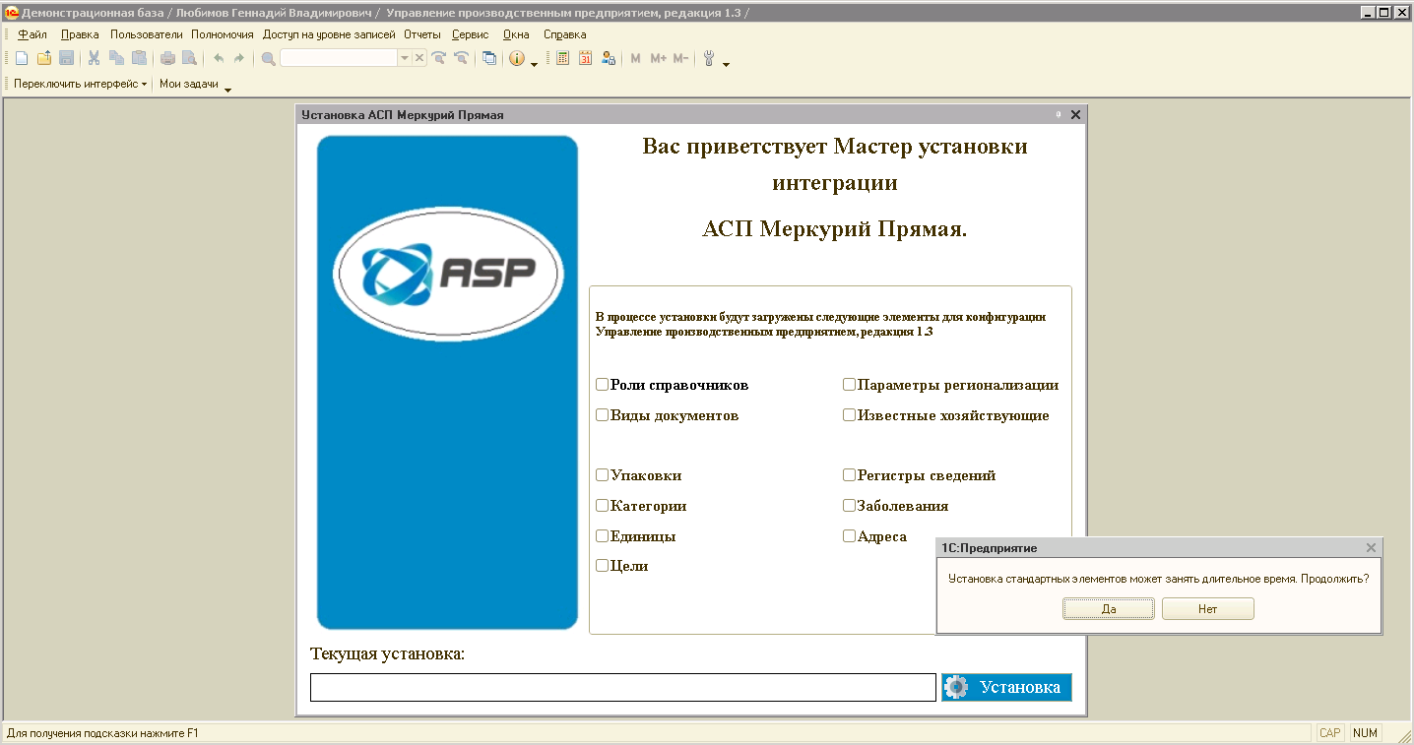This screenshot has width=1414, height=745.
Task: Open the Переключить интерфейс dropdown
Action: tap(80, 85)
